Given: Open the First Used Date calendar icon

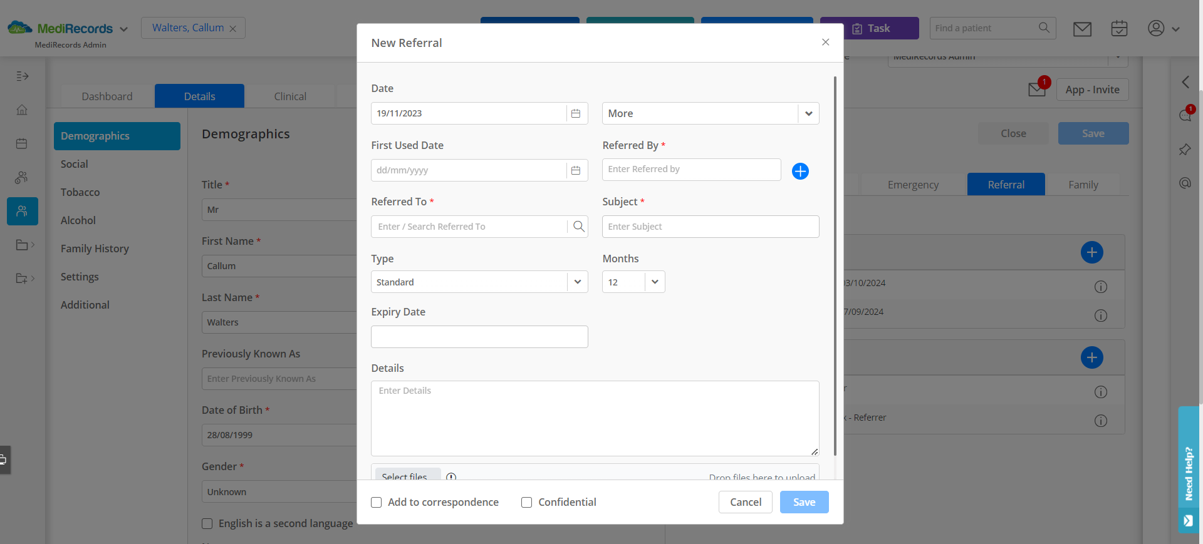Looking at the screenshot, I should click(x=576, y=170).
